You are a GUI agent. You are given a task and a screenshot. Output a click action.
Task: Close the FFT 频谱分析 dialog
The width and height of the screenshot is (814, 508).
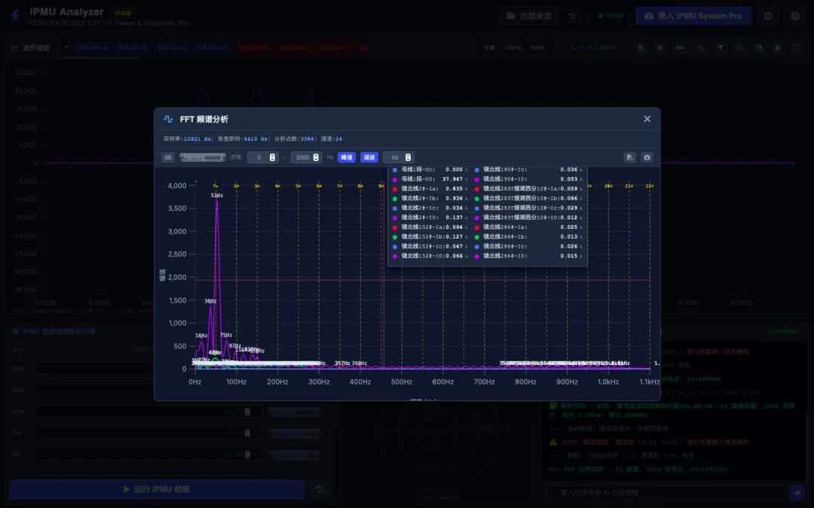(647, 119)
